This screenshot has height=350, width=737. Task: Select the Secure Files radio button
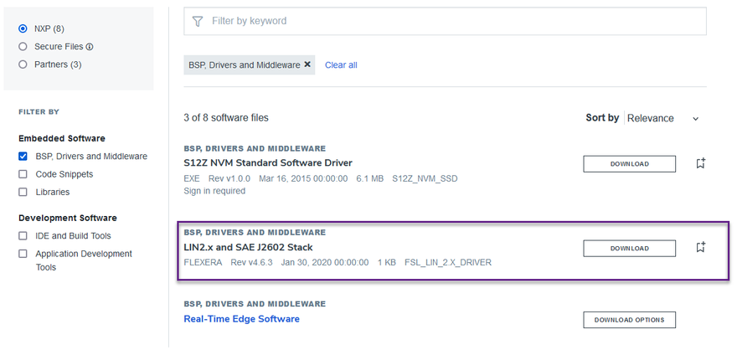tap(23, 47)
